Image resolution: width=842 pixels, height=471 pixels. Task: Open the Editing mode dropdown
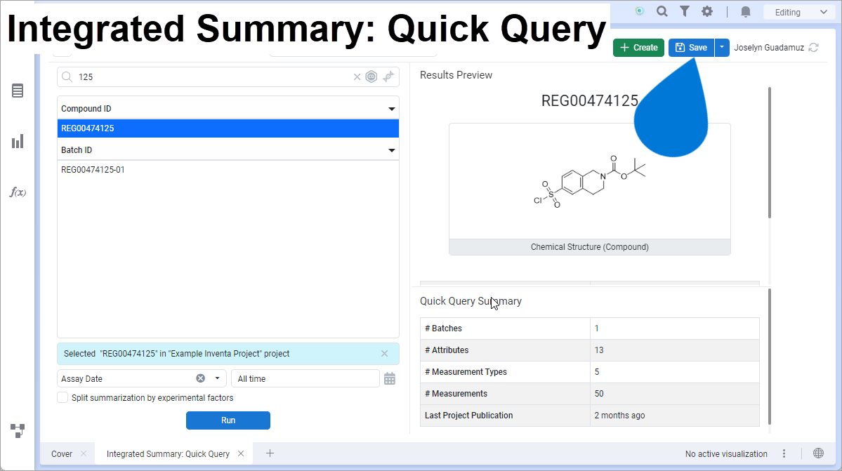tap(799, 12)
